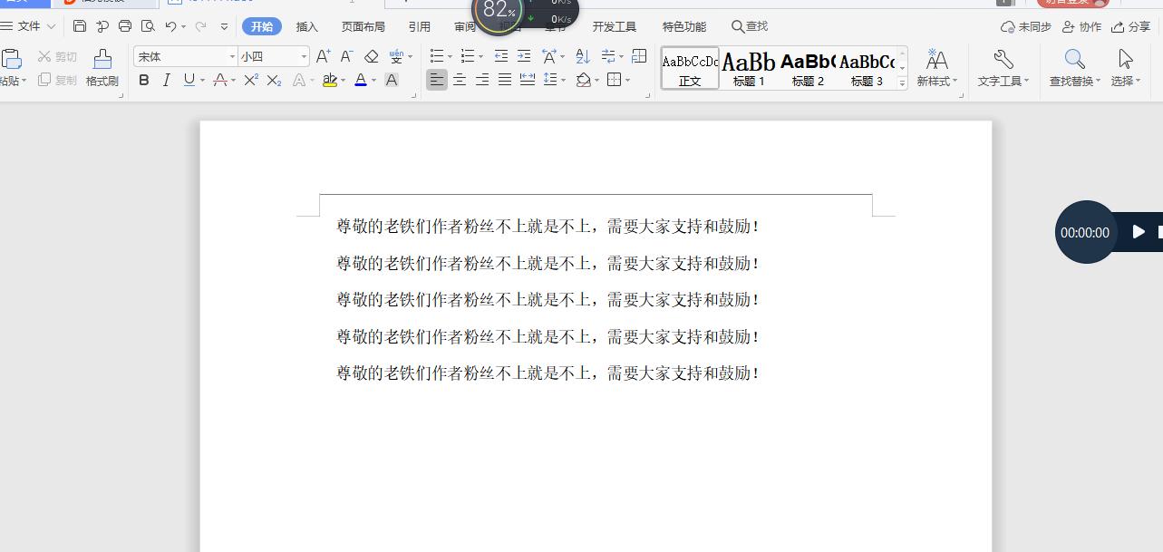Switch to the 页面布局 tab
Image resolution: width=1163 pixels, height=552 pixels.
363,26
